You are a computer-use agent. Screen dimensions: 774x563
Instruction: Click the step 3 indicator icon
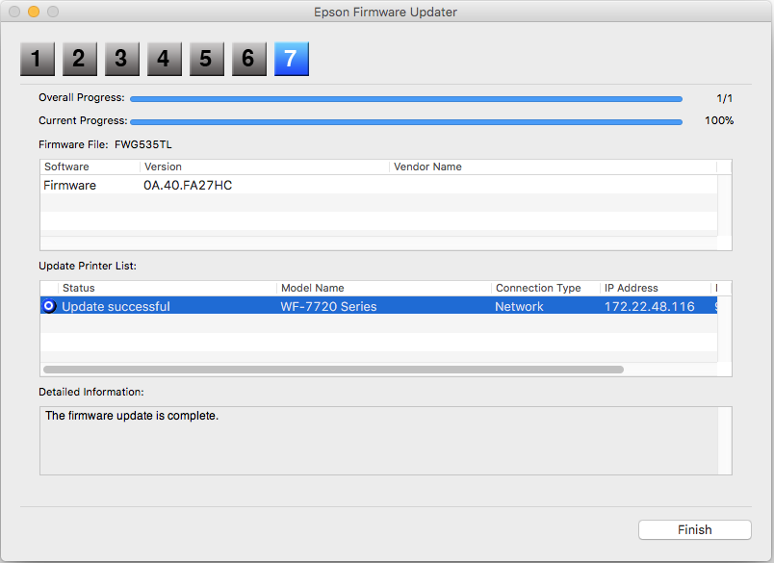tap(122, 59)
